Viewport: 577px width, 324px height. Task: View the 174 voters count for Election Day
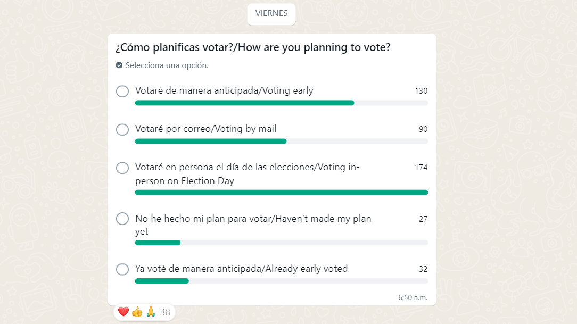[421, 168]
